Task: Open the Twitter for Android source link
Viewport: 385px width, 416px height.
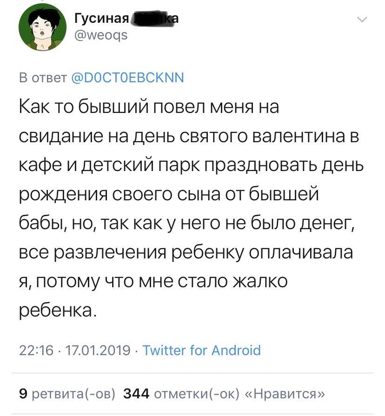Action: [x=202, y=350]
